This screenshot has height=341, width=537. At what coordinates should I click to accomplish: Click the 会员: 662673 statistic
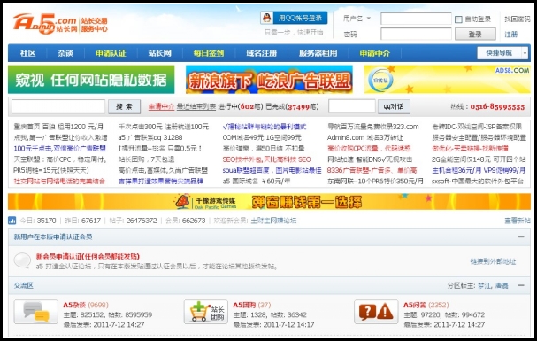tap(185, 221)
